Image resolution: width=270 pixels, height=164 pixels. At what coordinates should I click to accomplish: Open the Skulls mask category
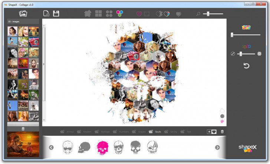coord(155,132)
